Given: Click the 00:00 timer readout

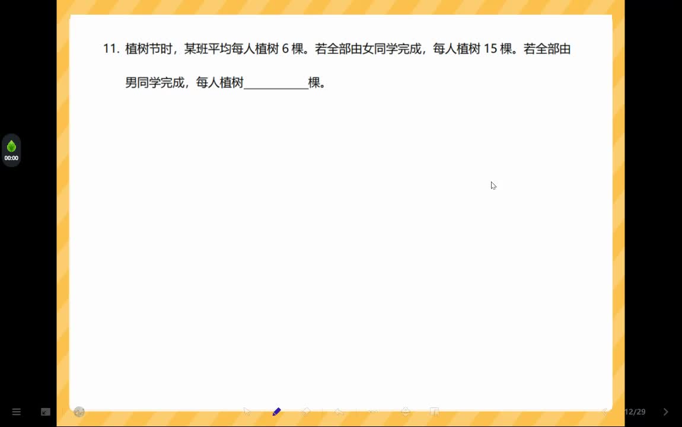Looking at the screenshot, I should [11, 158].
